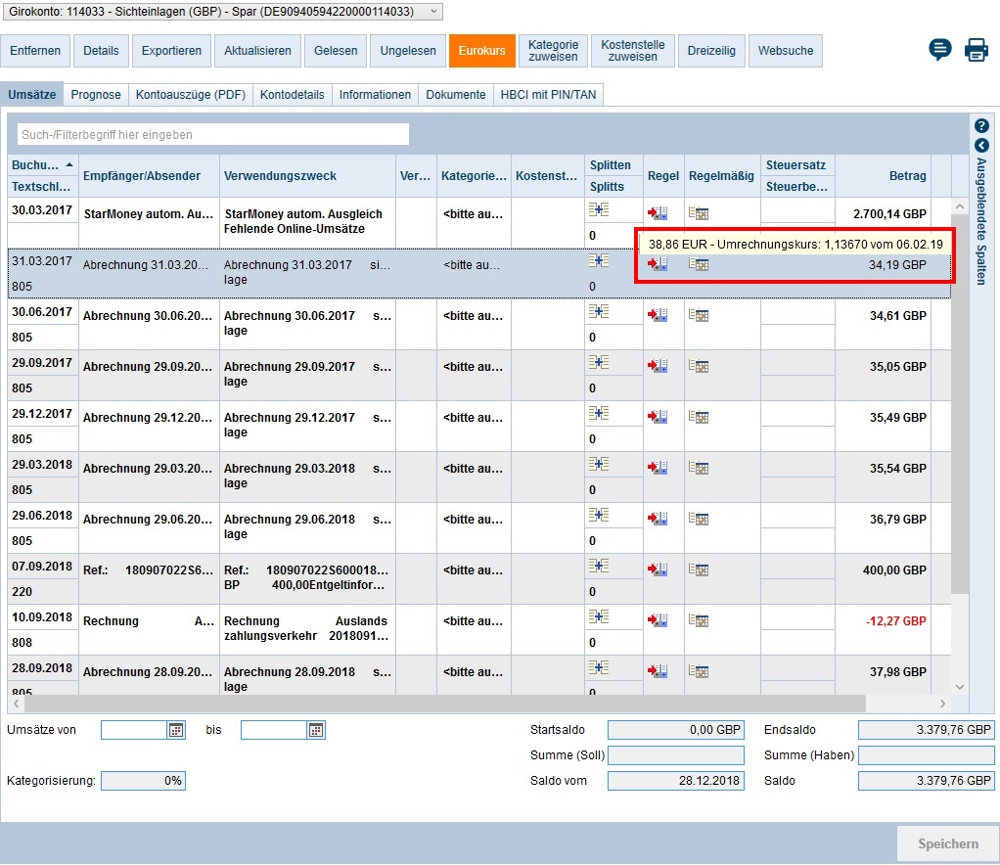Click recurring icon in 31.03.2017 row
This screenshot has height=865, width=1000.
[699, 264]
